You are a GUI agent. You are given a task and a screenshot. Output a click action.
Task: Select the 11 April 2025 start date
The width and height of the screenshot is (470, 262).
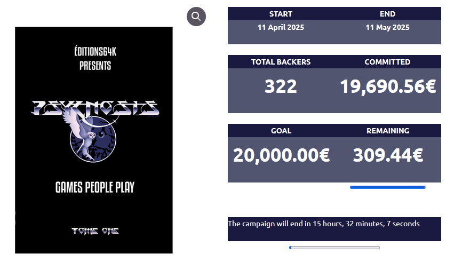[x=281, y=27]
